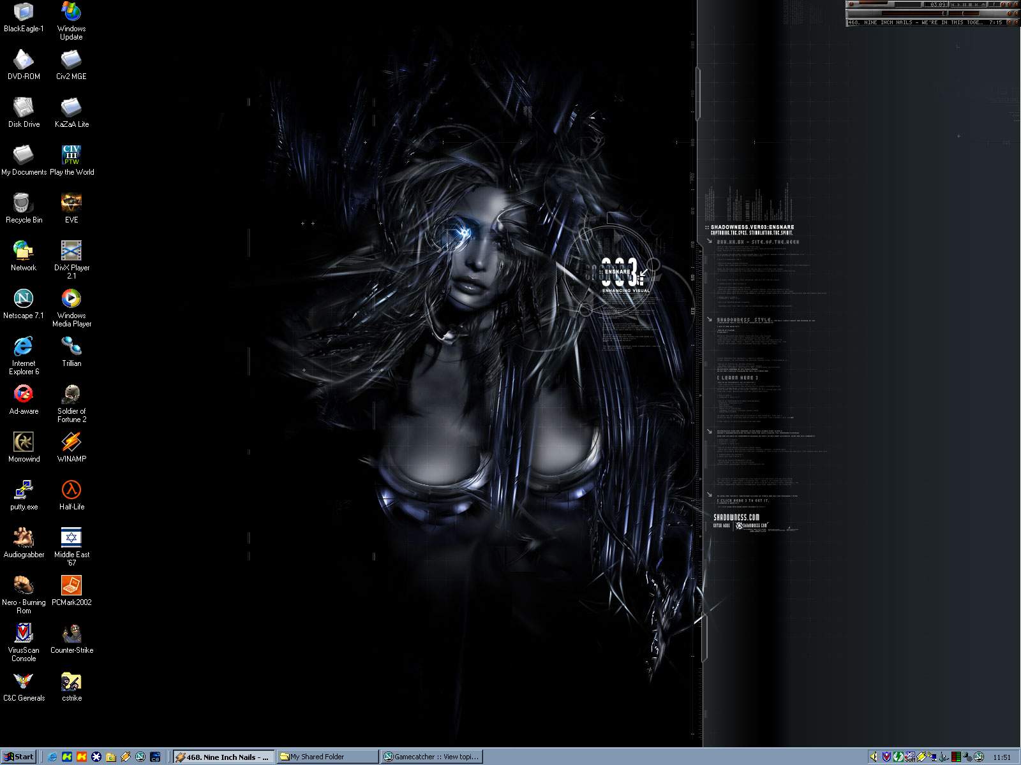This screenshot has width=1021, height=765.
Task: Open the VirusScan Console desktop shortcut
Action: tap(24, 643)
